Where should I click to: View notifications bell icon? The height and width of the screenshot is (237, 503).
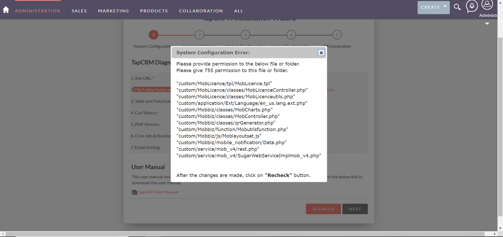(x=472, y=6)
